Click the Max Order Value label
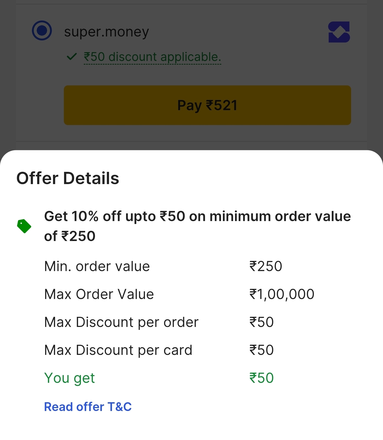Viewport: 383px width, 440px height. (x=99, y=294)
